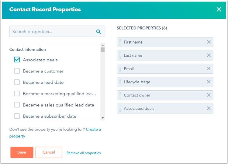Remove Lifecycle stage from selected list
The width and height of the screenshot is (228, 164).
tap(209, 82)
